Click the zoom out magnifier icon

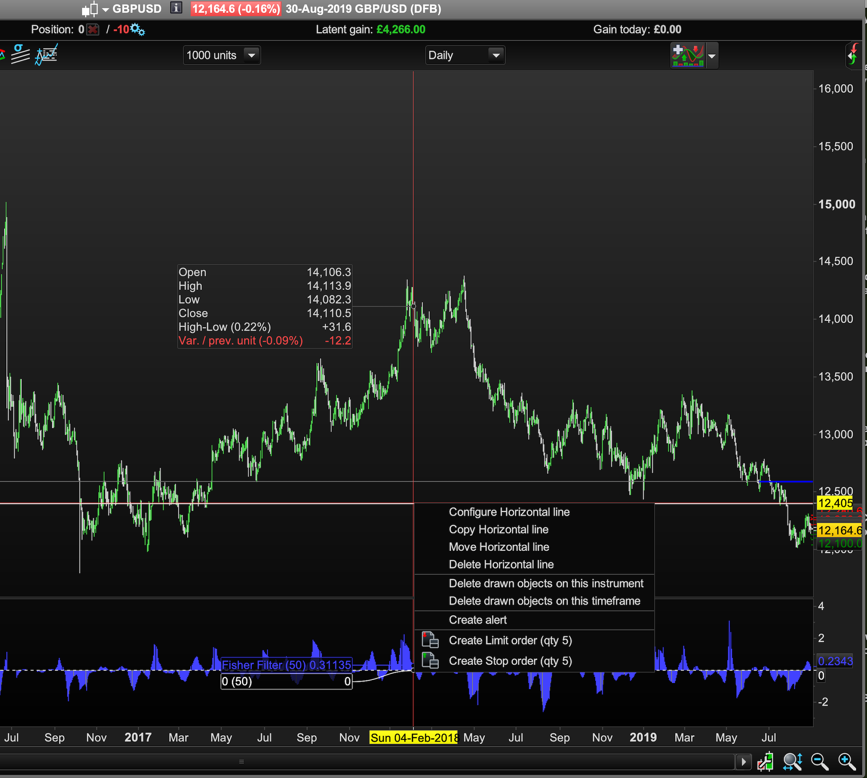819,762
